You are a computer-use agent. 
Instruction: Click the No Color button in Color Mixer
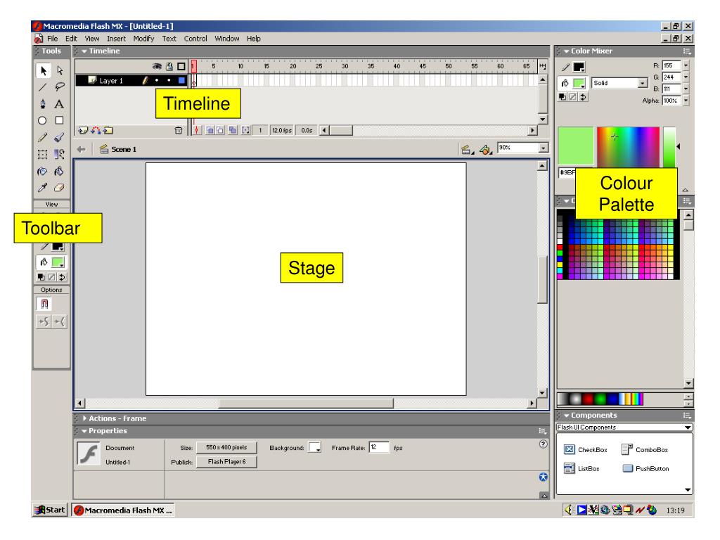573,97
